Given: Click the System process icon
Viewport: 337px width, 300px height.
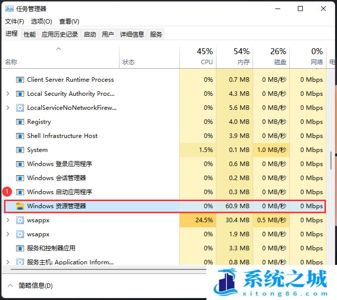Looking at the screenshot, I should pos(20,150).
